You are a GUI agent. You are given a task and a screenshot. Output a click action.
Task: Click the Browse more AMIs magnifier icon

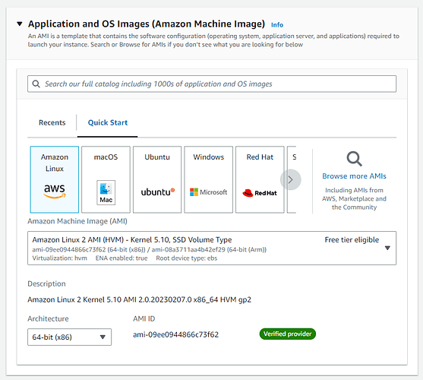[x=354, y=159]
